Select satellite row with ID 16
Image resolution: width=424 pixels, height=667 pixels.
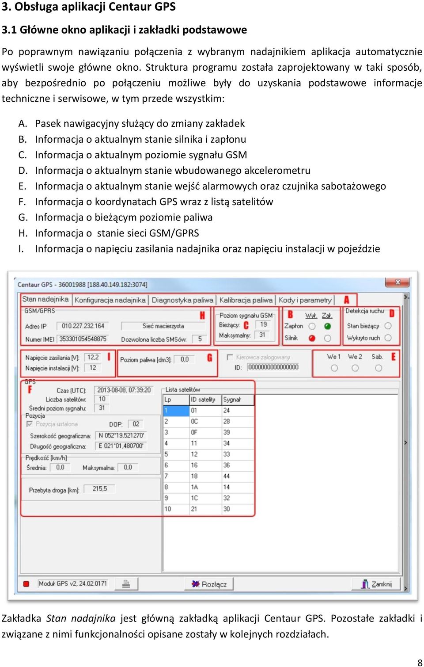209,465
